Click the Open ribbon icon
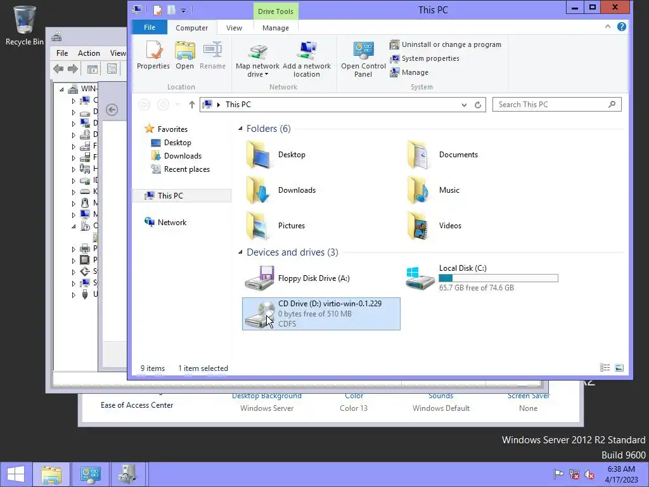Viewport: 649px width, 487px height. pos(184,56)
